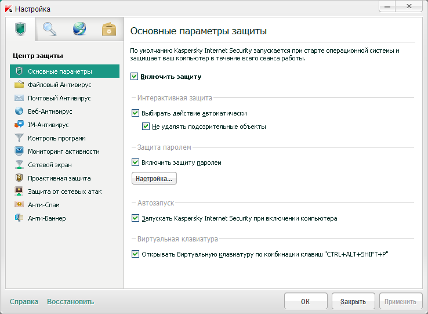Click the globe icon beside Веб-Антивирус
This screenshot has width=428, height=314.
tap(19, 111)
